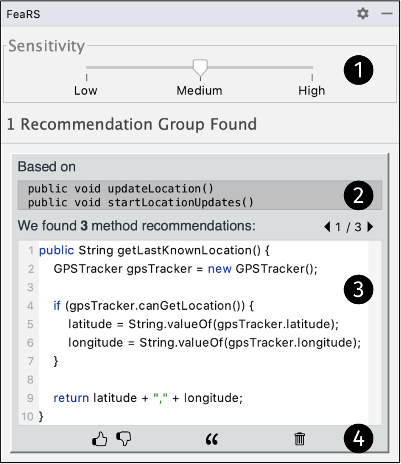Give thumbs up to recommendation
Image resolution: width=401 pixels, height=464 pixels.
(x=100, y=439)
